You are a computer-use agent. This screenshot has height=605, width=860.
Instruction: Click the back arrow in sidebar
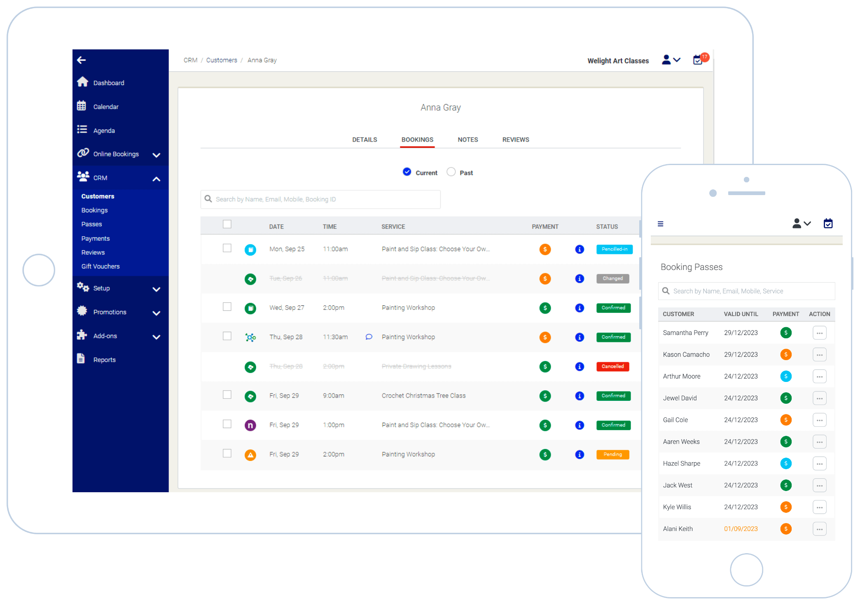(82, 60)
